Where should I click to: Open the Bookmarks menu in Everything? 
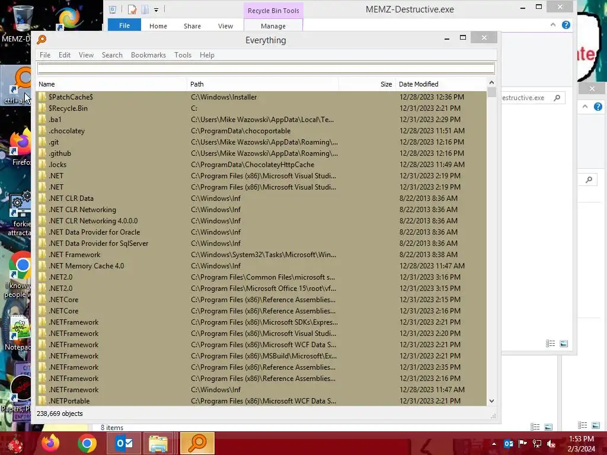click(148, 55)
